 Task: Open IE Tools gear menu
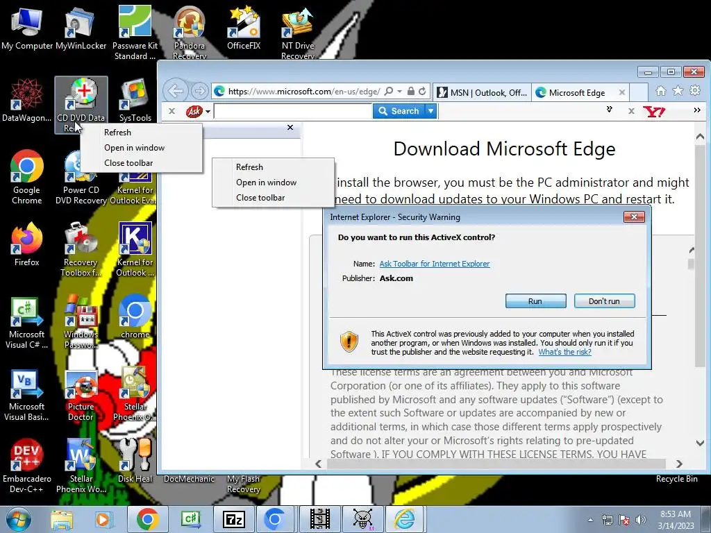[694, 91]
